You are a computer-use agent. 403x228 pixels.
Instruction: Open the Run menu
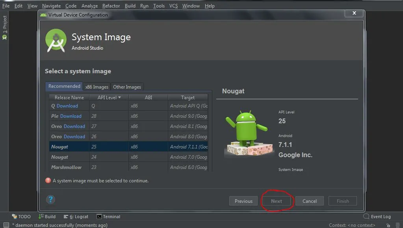click(144, 6)
